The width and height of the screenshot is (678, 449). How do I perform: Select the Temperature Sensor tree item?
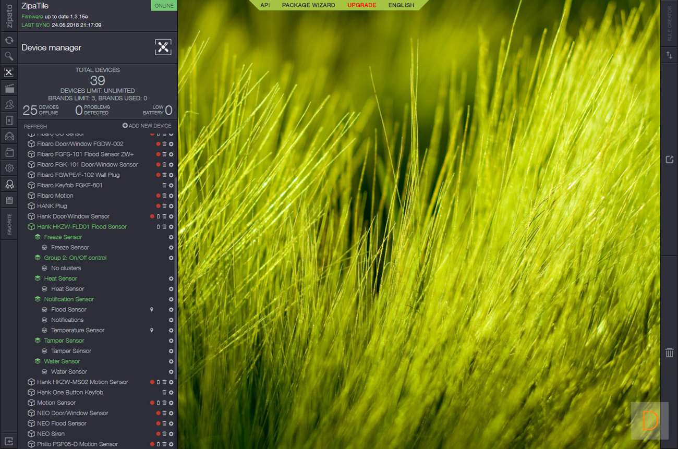pos(78,331)
